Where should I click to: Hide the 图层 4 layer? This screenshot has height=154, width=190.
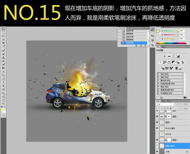(157, 122)
